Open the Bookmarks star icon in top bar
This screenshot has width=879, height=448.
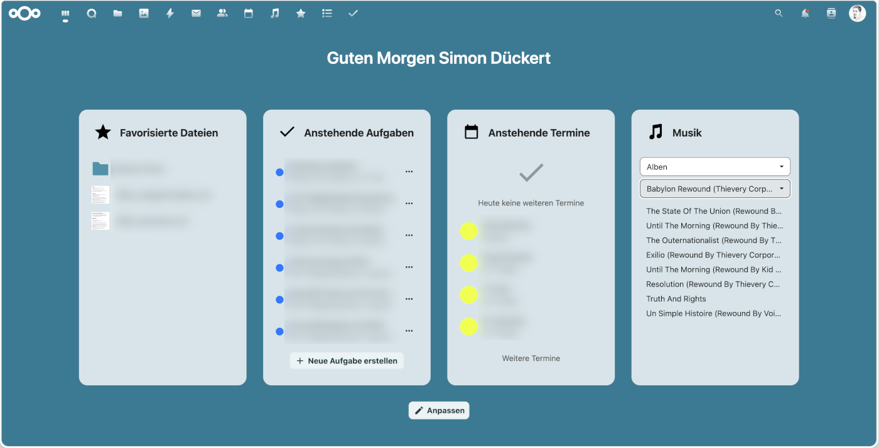click(x=301, y=13)
